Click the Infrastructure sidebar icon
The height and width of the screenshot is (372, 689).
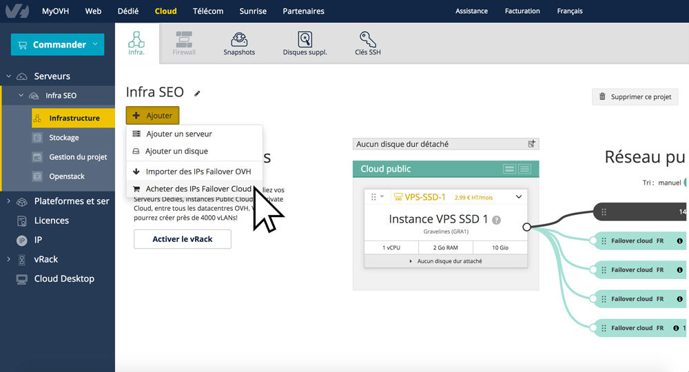[x=37, y=118]
